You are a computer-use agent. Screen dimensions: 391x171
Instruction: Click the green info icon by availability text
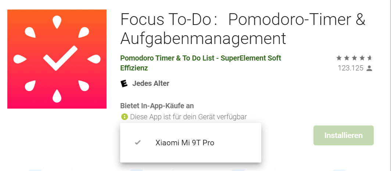coord(124,116)
